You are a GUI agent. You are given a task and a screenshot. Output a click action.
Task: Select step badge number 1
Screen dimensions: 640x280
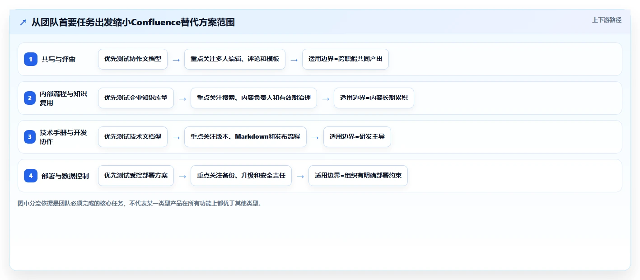[31, 59]
